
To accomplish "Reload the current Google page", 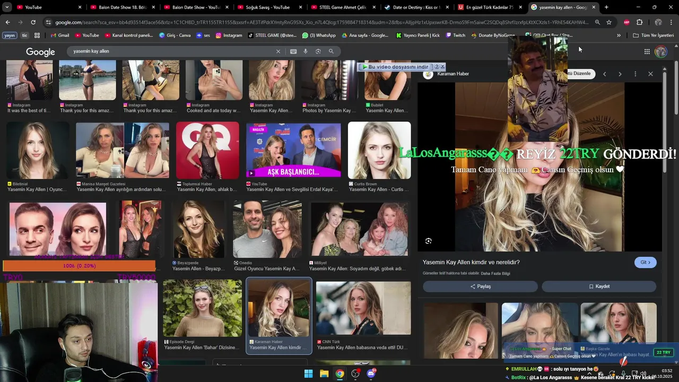I will click(x=33, y=22).
